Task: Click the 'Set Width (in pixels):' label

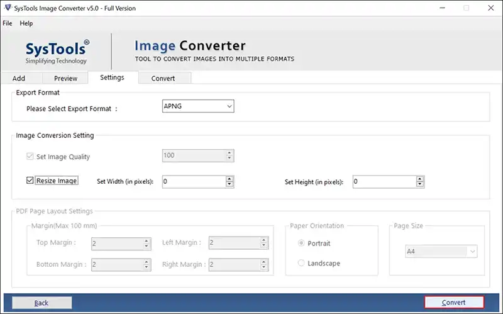Action: pos(125,181)
